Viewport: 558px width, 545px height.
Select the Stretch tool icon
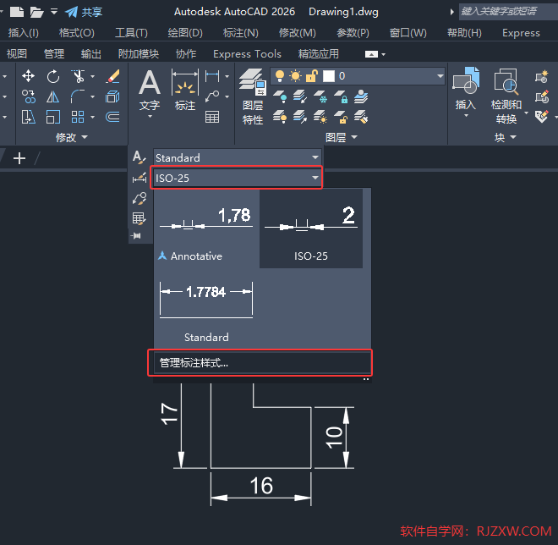pyautogui.click(x=29, y=117)
